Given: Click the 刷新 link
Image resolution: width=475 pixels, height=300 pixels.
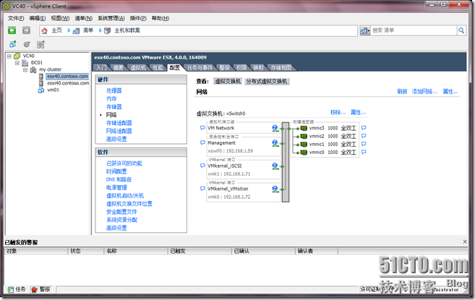Looking at the screenshot, I should coord(402,92).
